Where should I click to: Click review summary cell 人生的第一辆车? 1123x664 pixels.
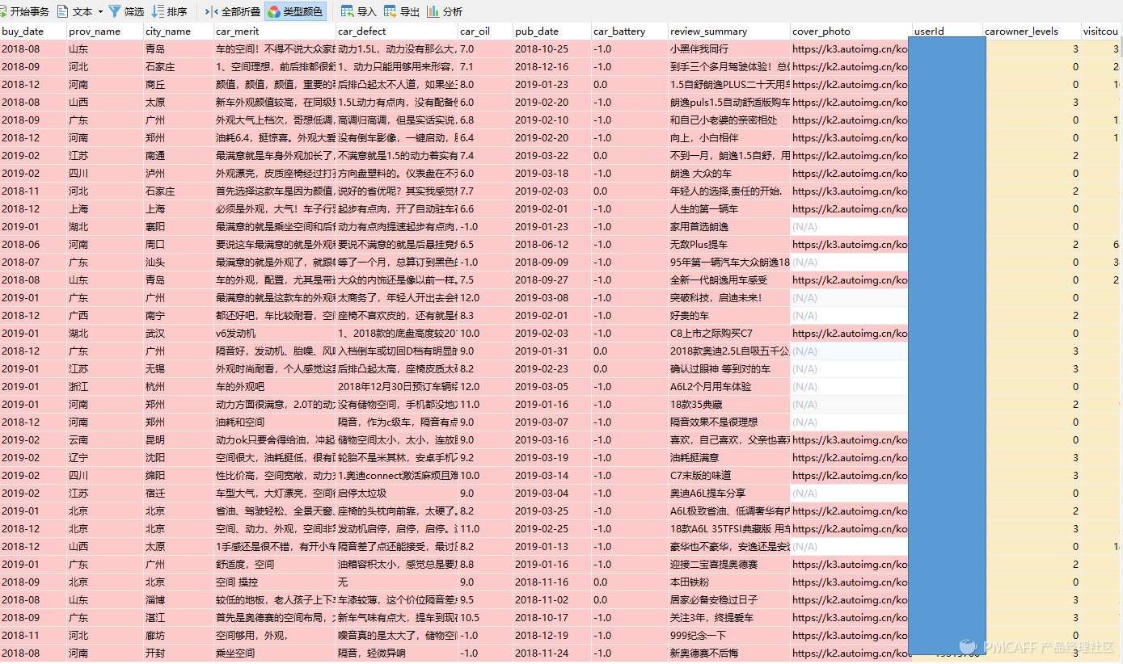[x=729, y=209]
